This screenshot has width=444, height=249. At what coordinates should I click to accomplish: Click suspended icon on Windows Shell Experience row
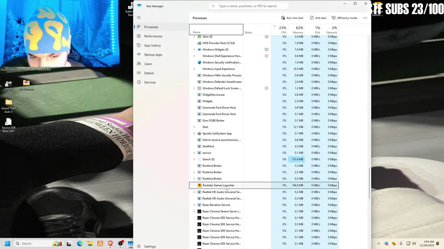[x=266, y=56]
